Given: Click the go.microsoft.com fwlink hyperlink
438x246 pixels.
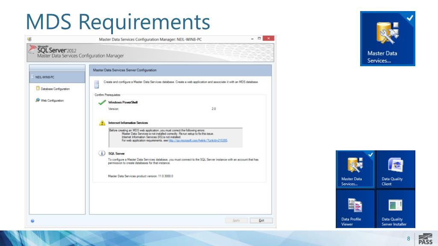Looking at the screenshot, I should tap(198, 140).
